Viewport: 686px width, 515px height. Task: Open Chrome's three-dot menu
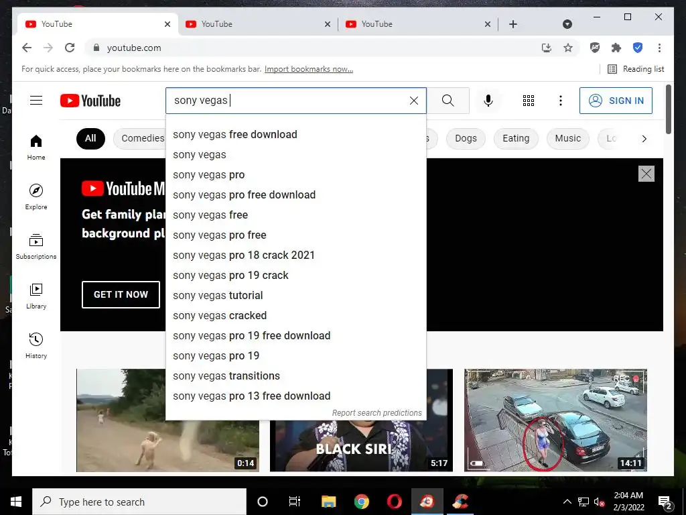(x=659, y=48)
